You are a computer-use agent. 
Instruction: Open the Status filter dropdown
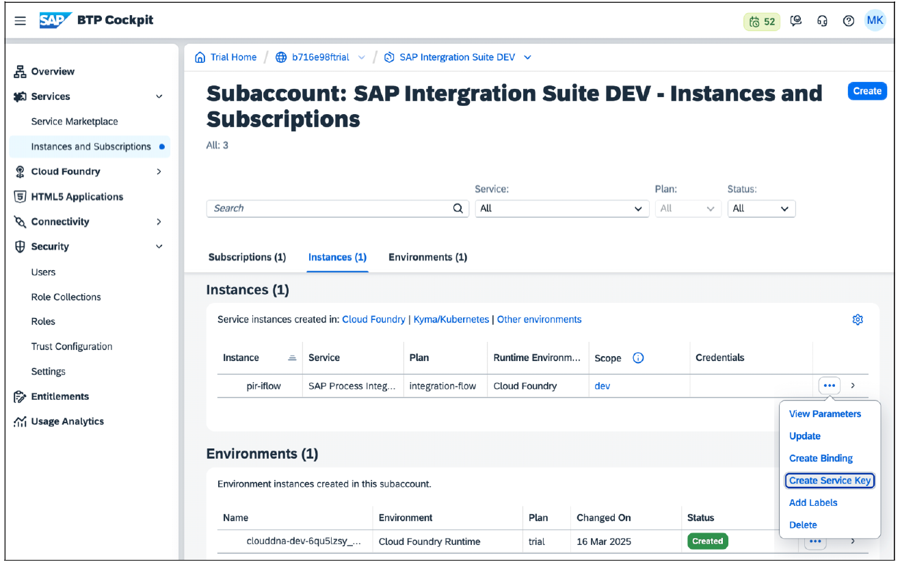(x=761, y=209)
